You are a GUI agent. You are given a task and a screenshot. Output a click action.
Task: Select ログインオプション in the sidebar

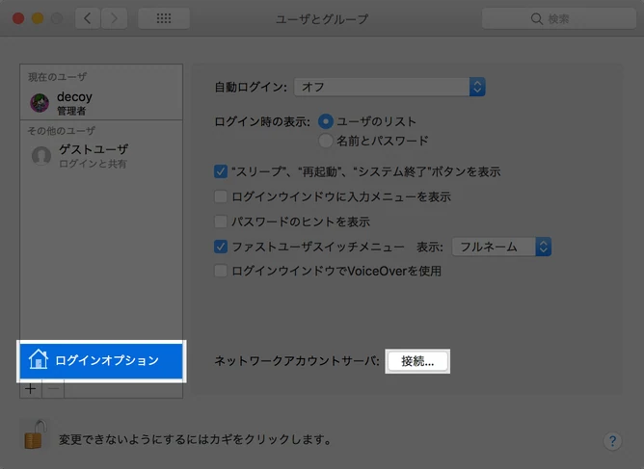[101, 361]
